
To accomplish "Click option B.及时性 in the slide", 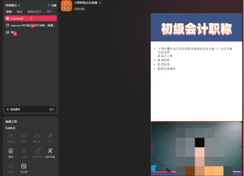I will pyautogui.click(x=164, y=60).
